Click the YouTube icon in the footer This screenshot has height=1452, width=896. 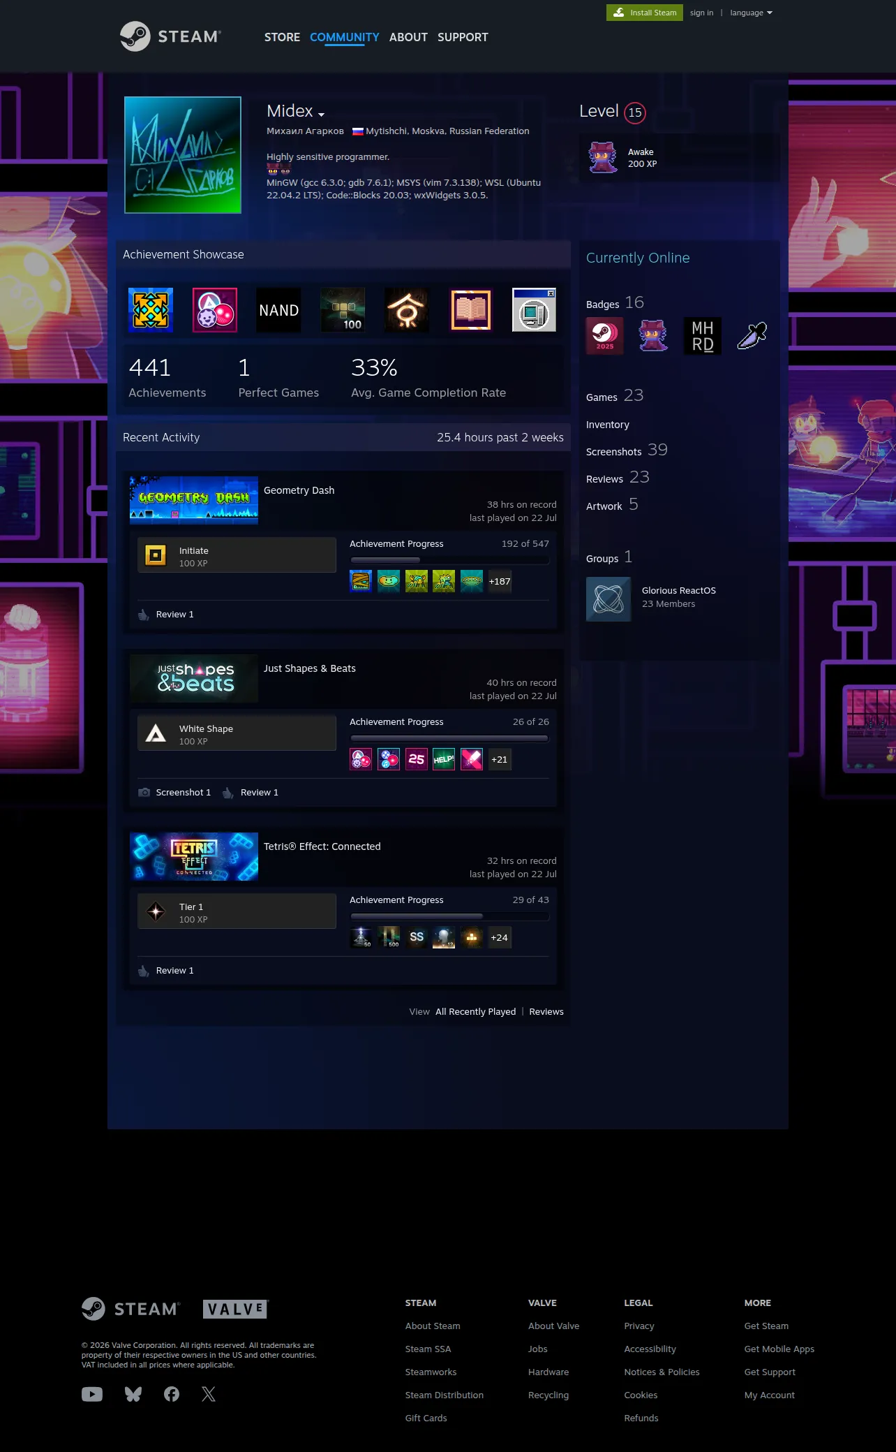coord(92,1394)
